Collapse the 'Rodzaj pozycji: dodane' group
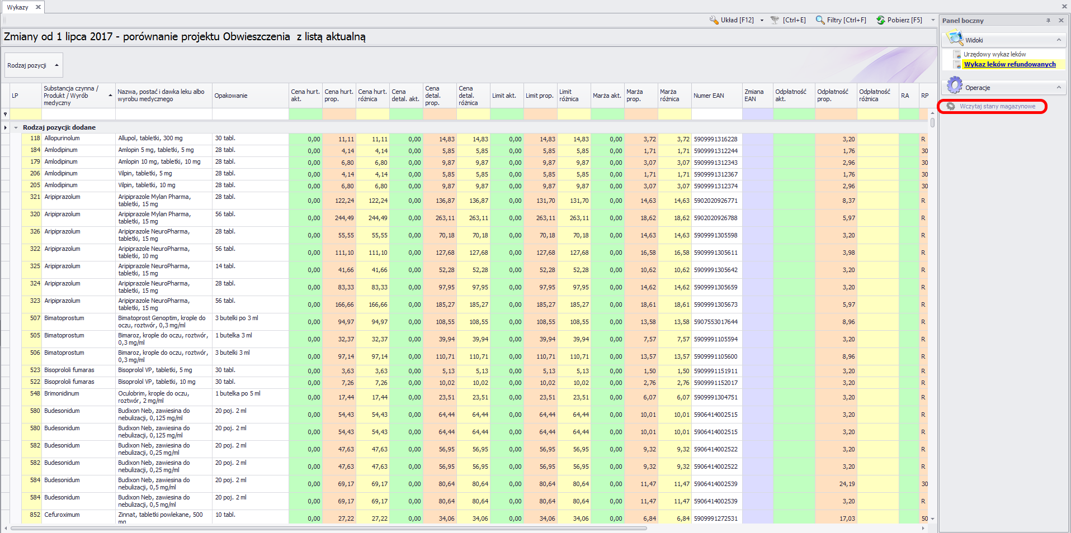 pyautogui.click(x=16, y=127)
